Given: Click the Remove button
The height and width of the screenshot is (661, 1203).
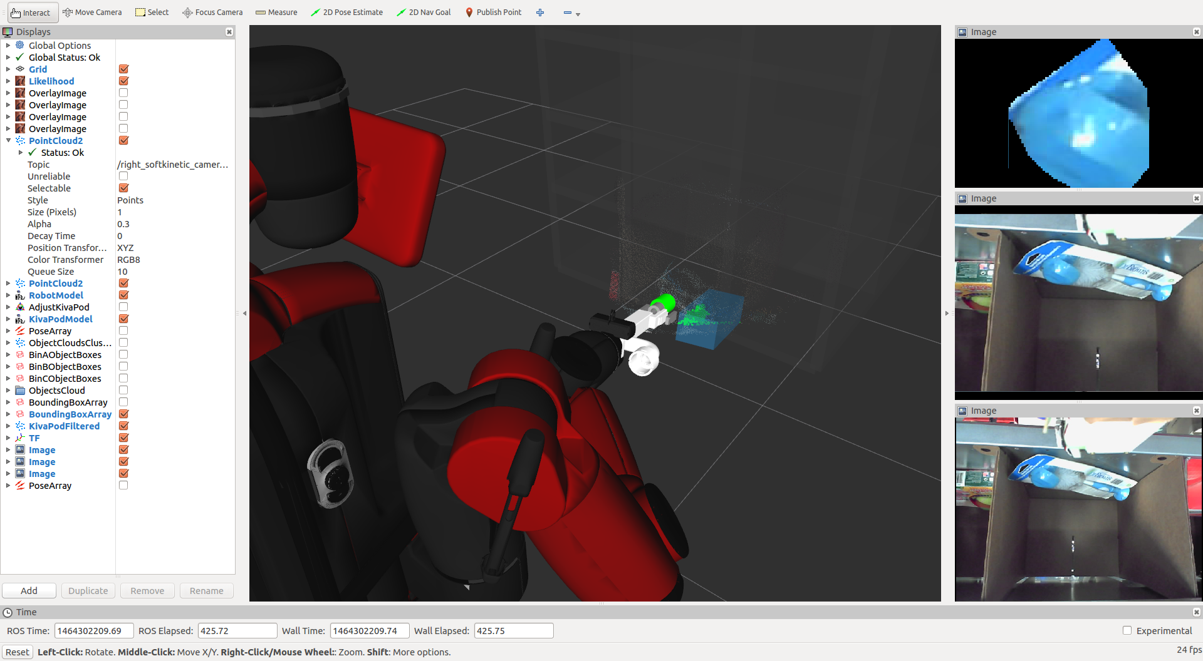Looking at the screenshot, I should [147, 590].
